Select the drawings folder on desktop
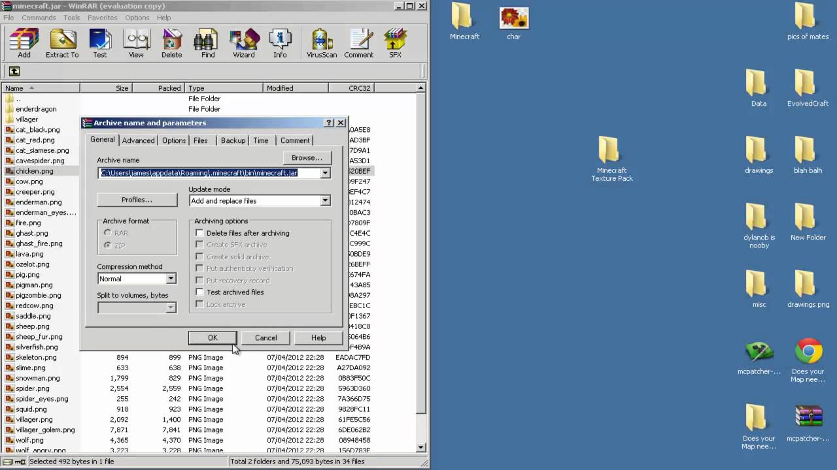837x470 pixels. (x=759, y=155)
